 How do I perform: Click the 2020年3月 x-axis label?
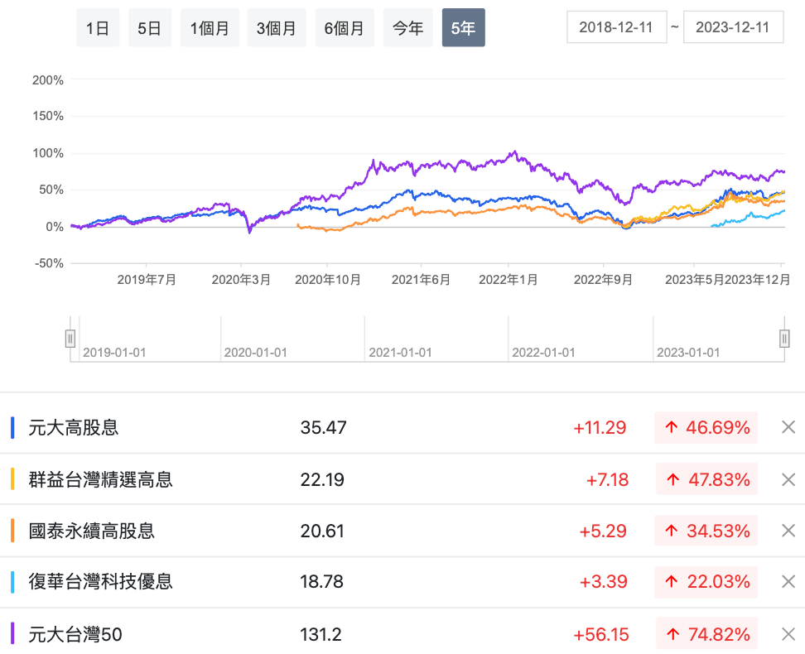241,280
